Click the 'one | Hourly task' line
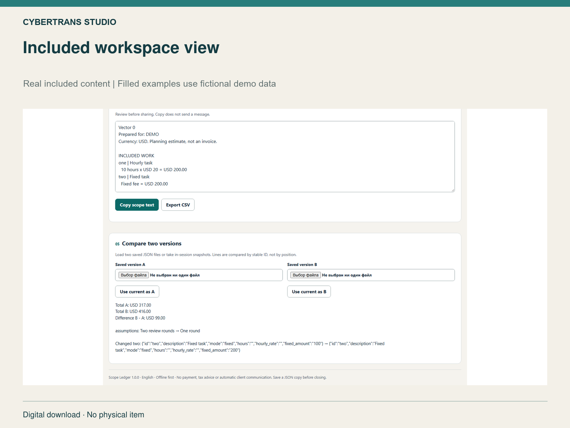The width and height of the screenshot is (570, 428). pos(135,163)
